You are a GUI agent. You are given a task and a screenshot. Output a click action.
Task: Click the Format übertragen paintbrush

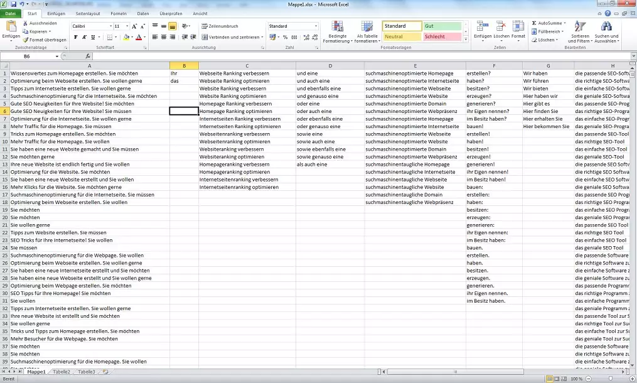coord(25,40)
